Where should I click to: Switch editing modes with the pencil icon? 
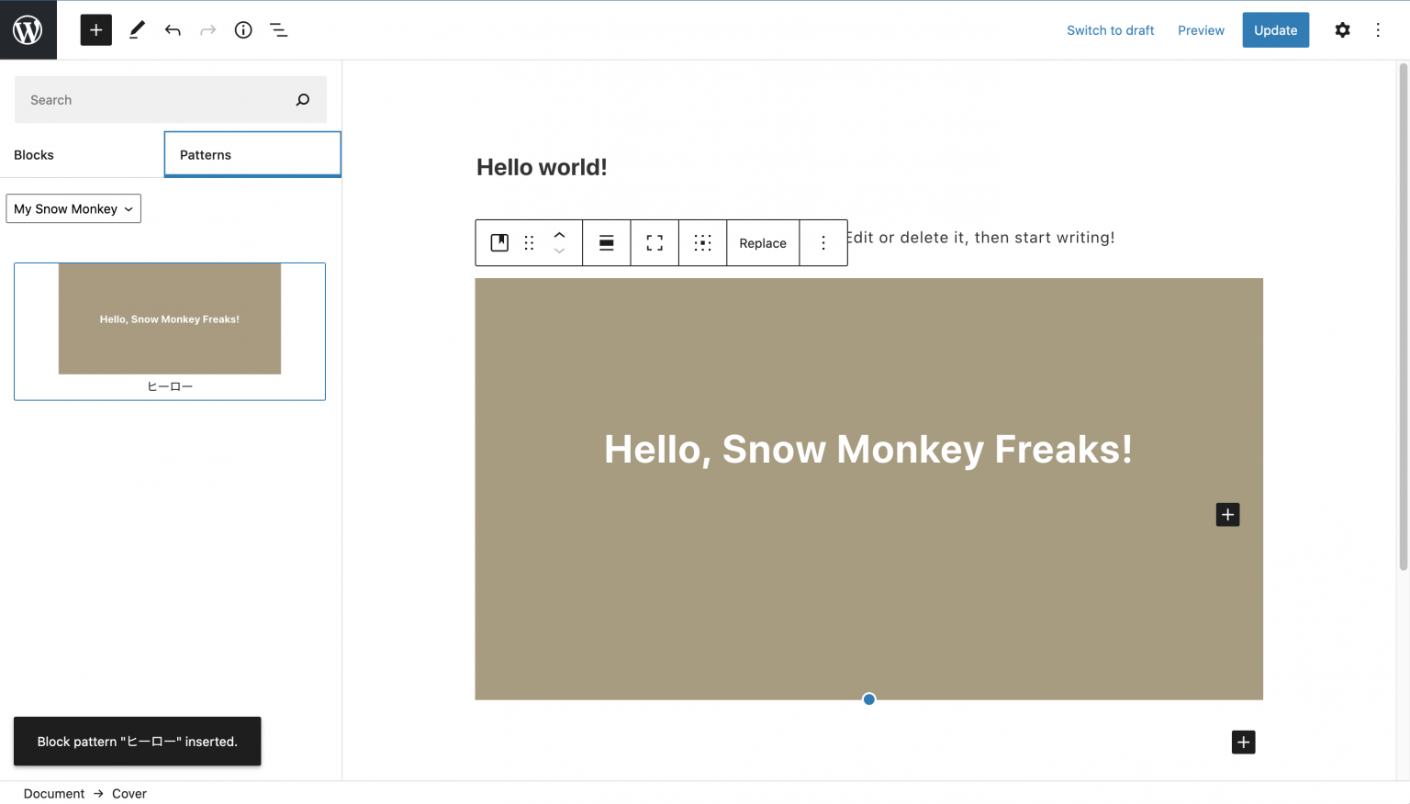[x=136, y=29]
